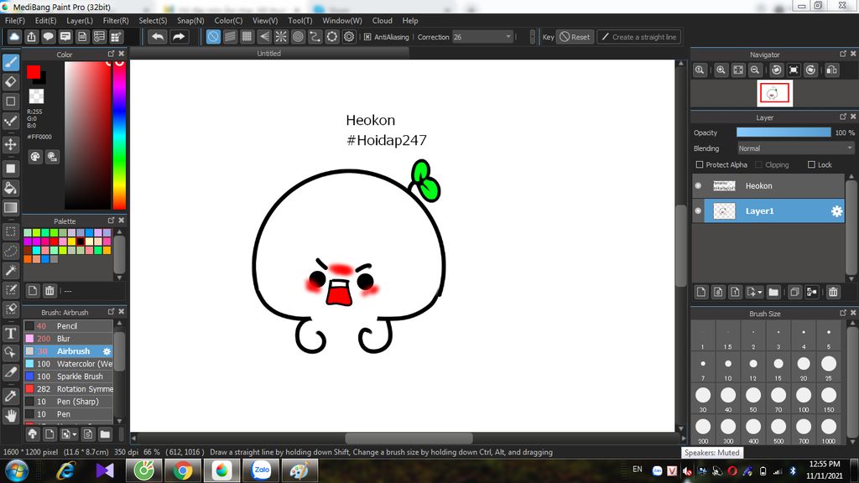The height and width of the screenshot is (483, 859).
Task: Expand add-brush dropdown arrow in Brush panel
Action: pos(75,435)
